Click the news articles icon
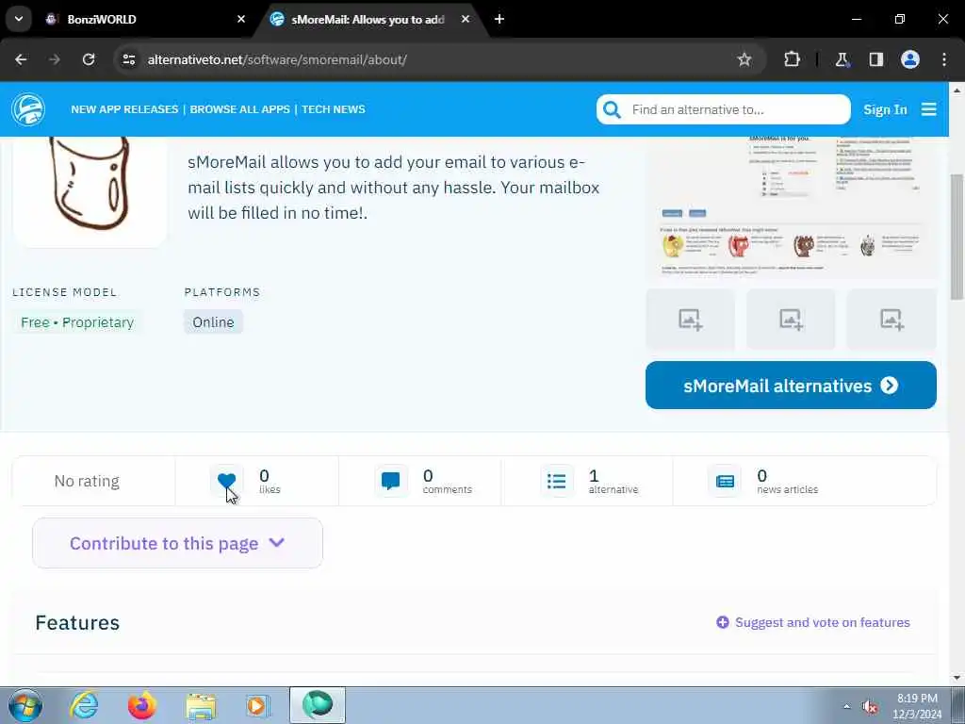The width and height of the screenshot is (965, 724). 725,481
